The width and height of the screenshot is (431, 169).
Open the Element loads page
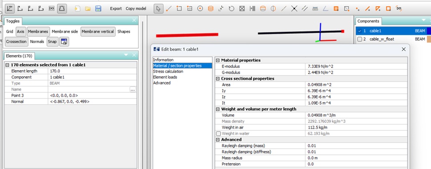[x=165, y=77]
